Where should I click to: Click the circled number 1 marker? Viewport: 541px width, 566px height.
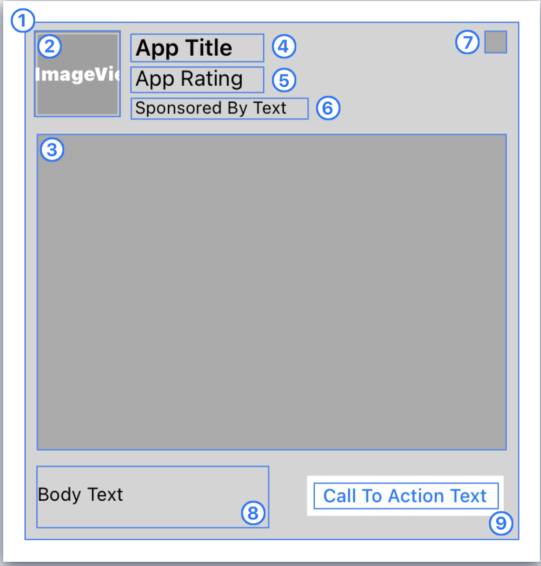[x=23, y=21]
